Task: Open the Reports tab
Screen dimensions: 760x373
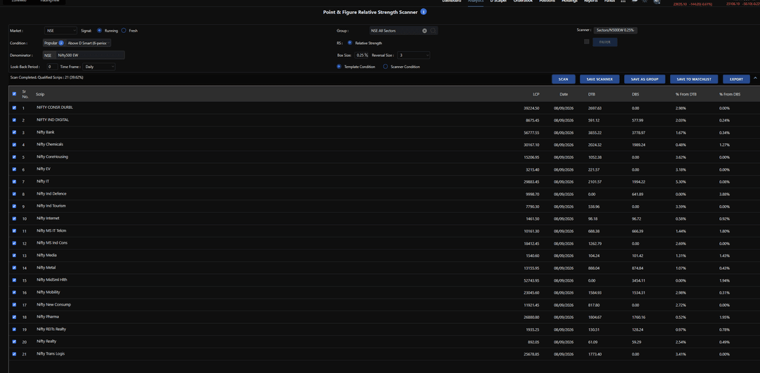Action: [x=590, y=1]
